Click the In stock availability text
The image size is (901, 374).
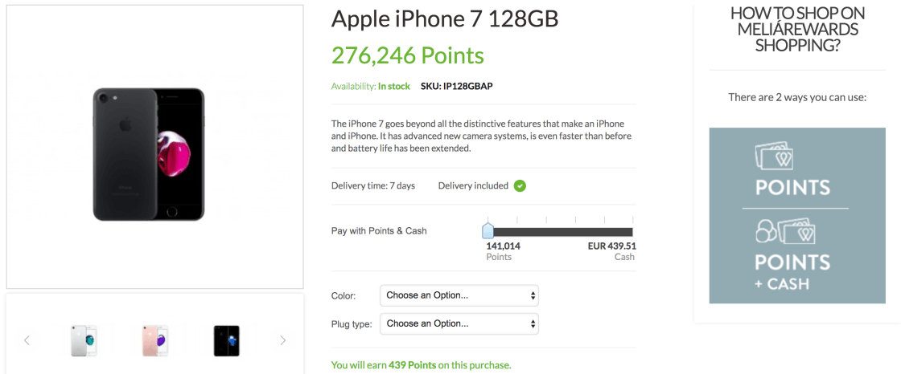394,86
